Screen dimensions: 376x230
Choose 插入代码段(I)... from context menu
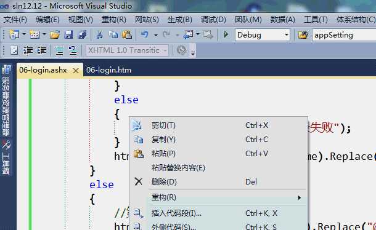[218, 213]
